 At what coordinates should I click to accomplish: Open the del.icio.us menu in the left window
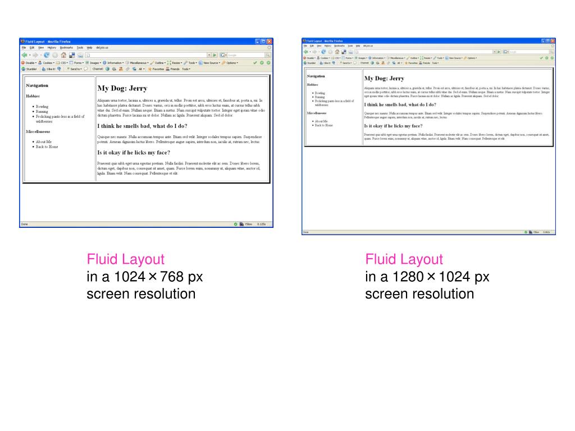pyautogui.click(x=102, y=48)
